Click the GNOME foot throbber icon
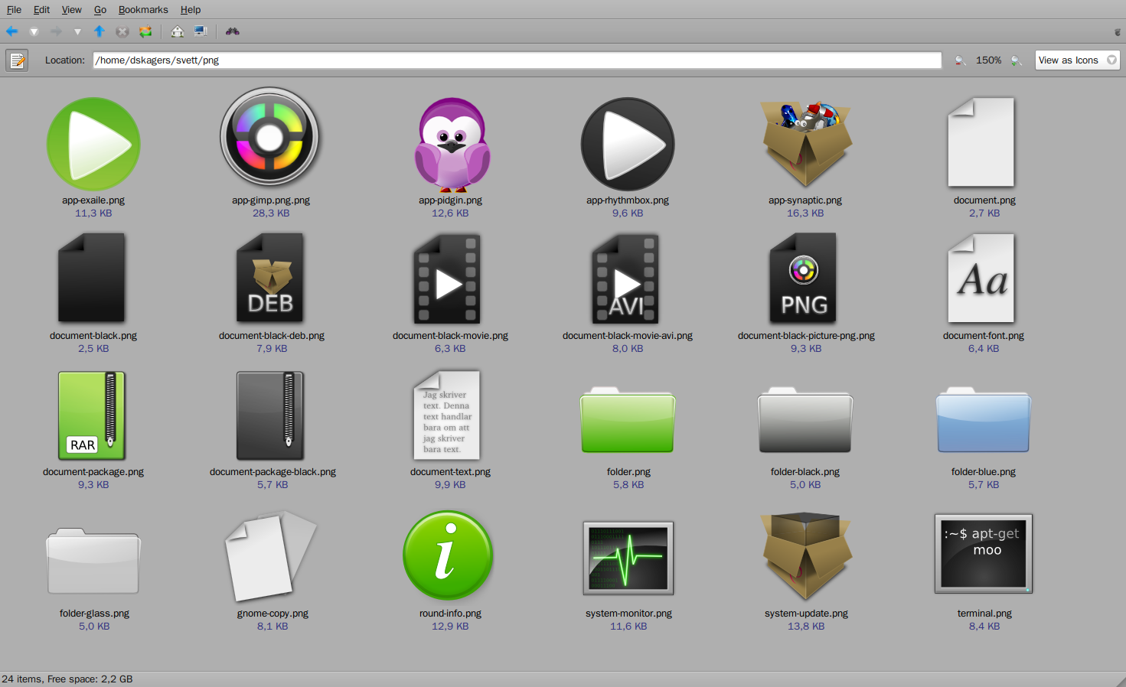 [x=1118, y=32]
